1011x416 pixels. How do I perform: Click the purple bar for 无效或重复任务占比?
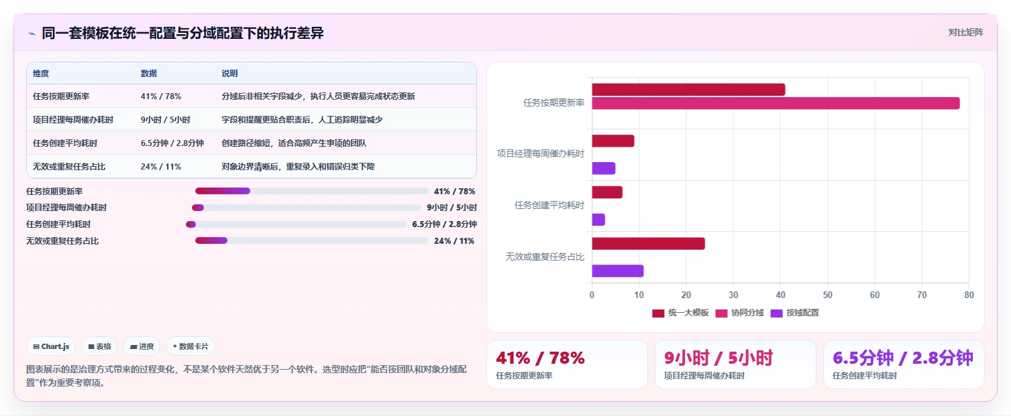coord(617,271)
